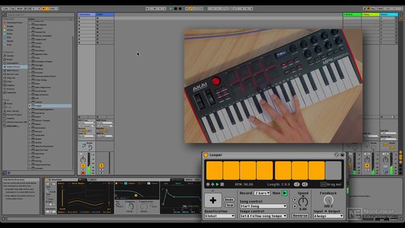
Task: Open Input → Output Always dropdown
Action: [328, 216]
